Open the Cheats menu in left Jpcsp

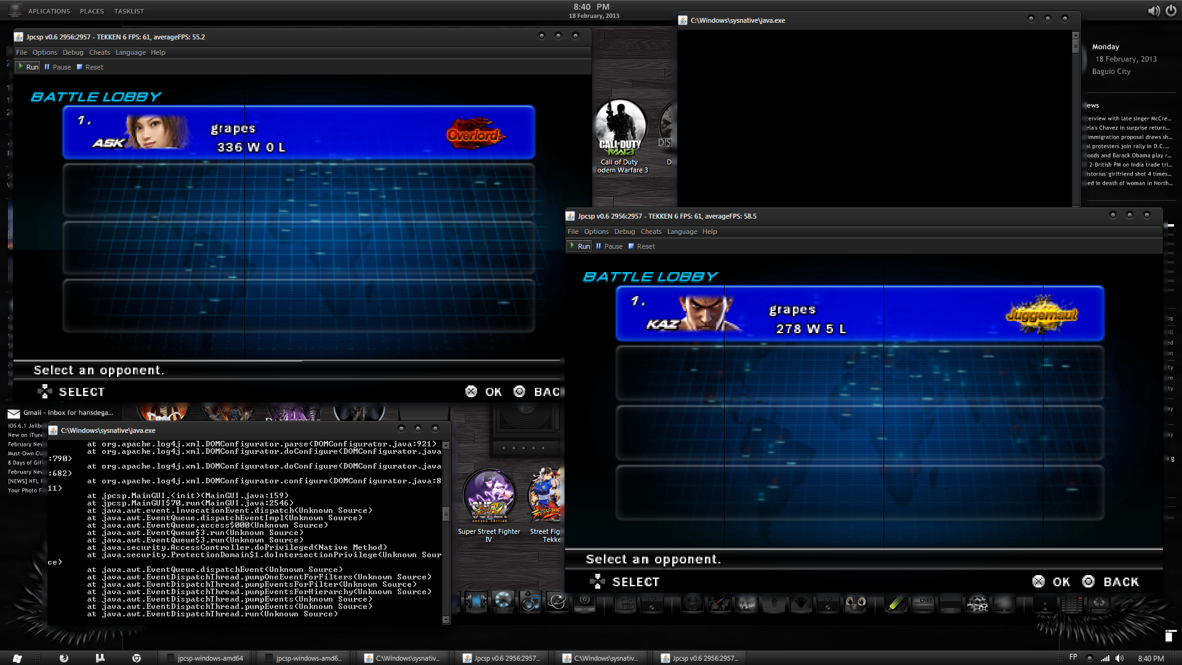(x=99, y=52)
